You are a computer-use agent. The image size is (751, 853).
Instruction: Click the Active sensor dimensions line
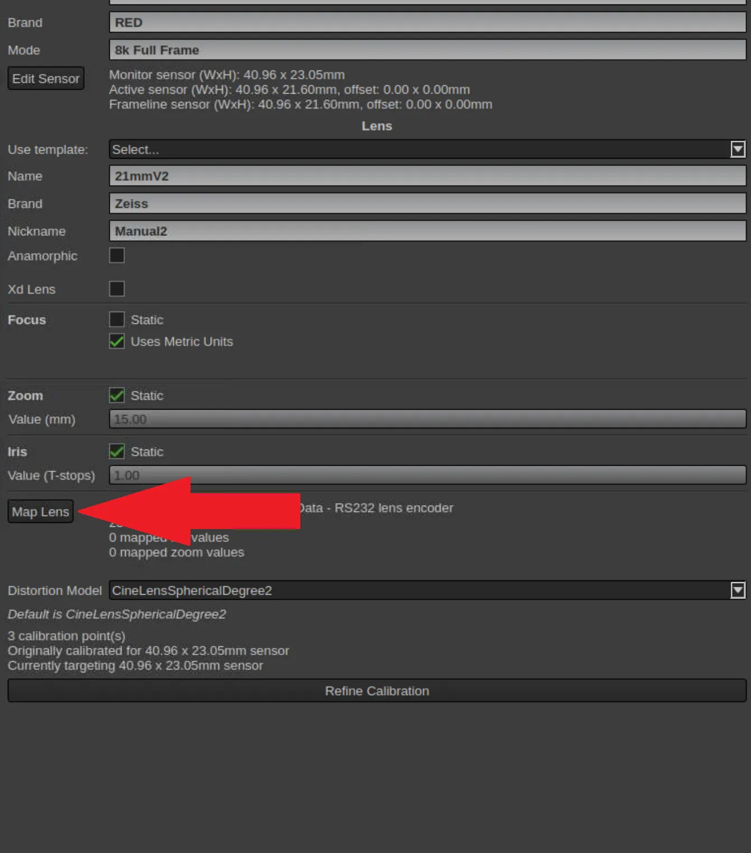click(289, 90)
